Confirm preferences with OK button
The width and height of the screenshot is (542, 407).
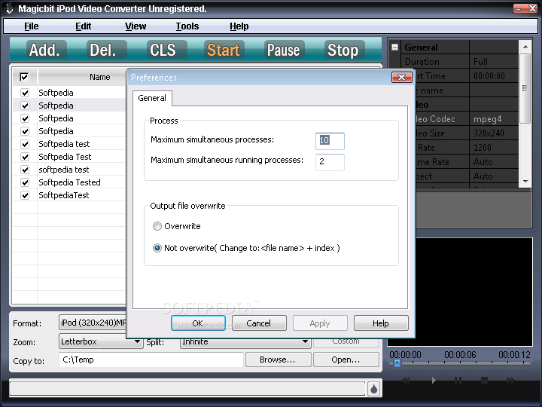tap(198, 323)
